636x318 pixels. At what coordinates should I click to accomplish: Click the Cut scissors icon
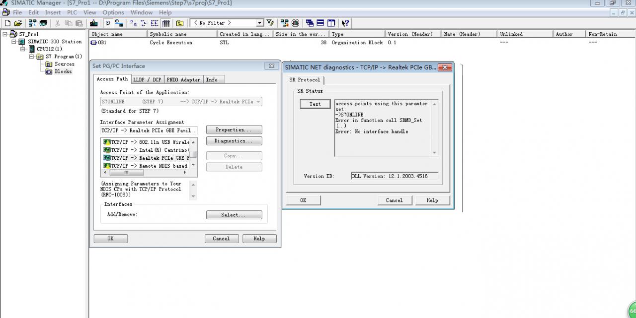58,23
